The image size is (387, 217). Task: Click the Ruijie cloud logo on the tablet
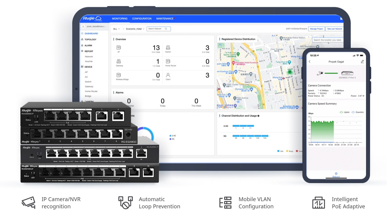(x=93, y=19)
